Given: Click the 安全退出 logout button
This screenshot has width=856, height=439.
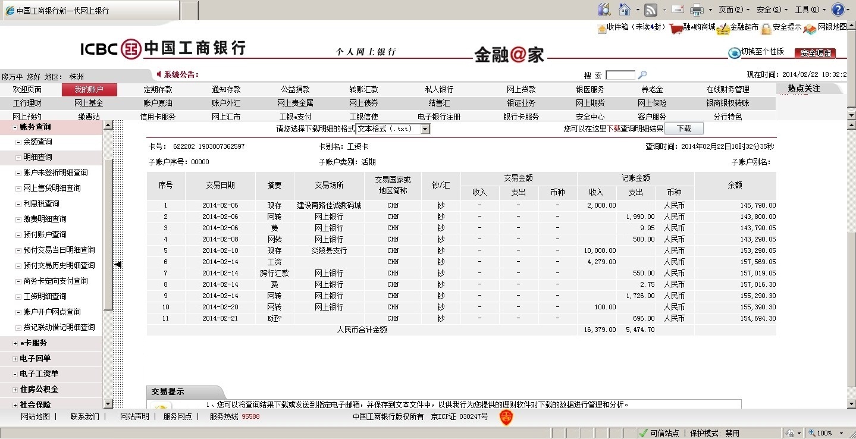Looking at the screenshot, I should 815,53.
